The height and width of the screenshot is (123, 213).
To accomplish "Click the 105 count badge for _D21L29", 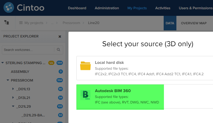I will coord(60,106).
